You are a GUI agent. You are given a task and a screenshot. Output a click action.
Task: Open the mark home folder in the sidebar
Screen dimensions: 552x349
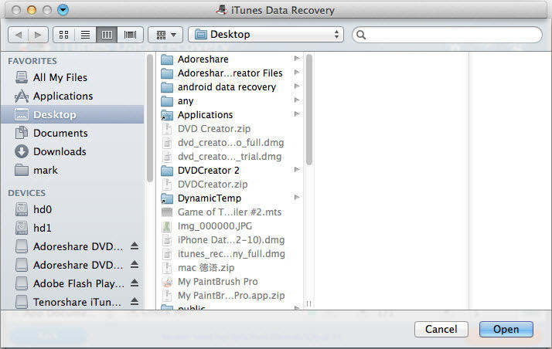tap(72, 170)
